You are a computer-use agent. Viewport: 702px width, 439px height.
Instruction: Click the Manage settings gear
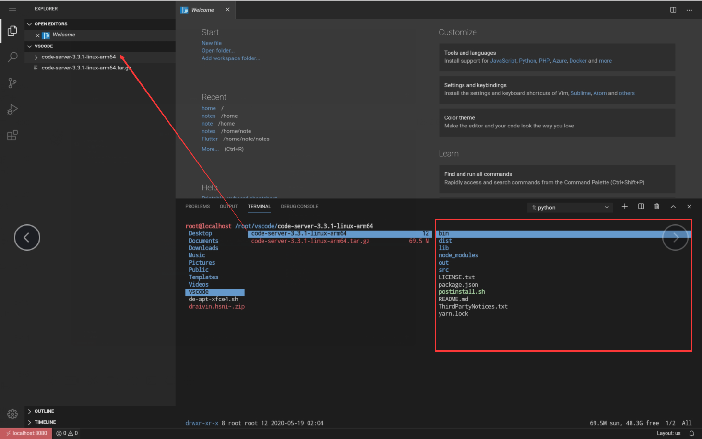click(x=12, y=414)
